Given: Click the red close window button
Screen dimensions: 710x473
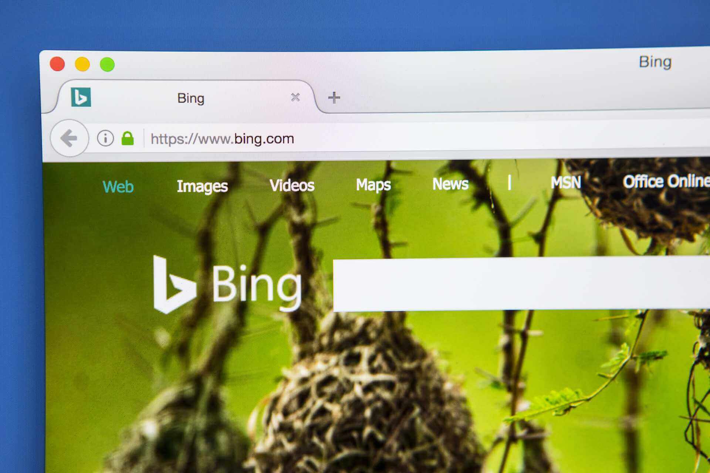Looking at the screenshot, I should coord(57,63).
